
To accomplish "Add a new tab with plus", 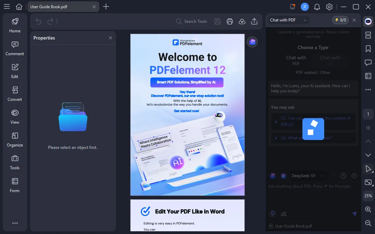I will (x=106, y=7).
